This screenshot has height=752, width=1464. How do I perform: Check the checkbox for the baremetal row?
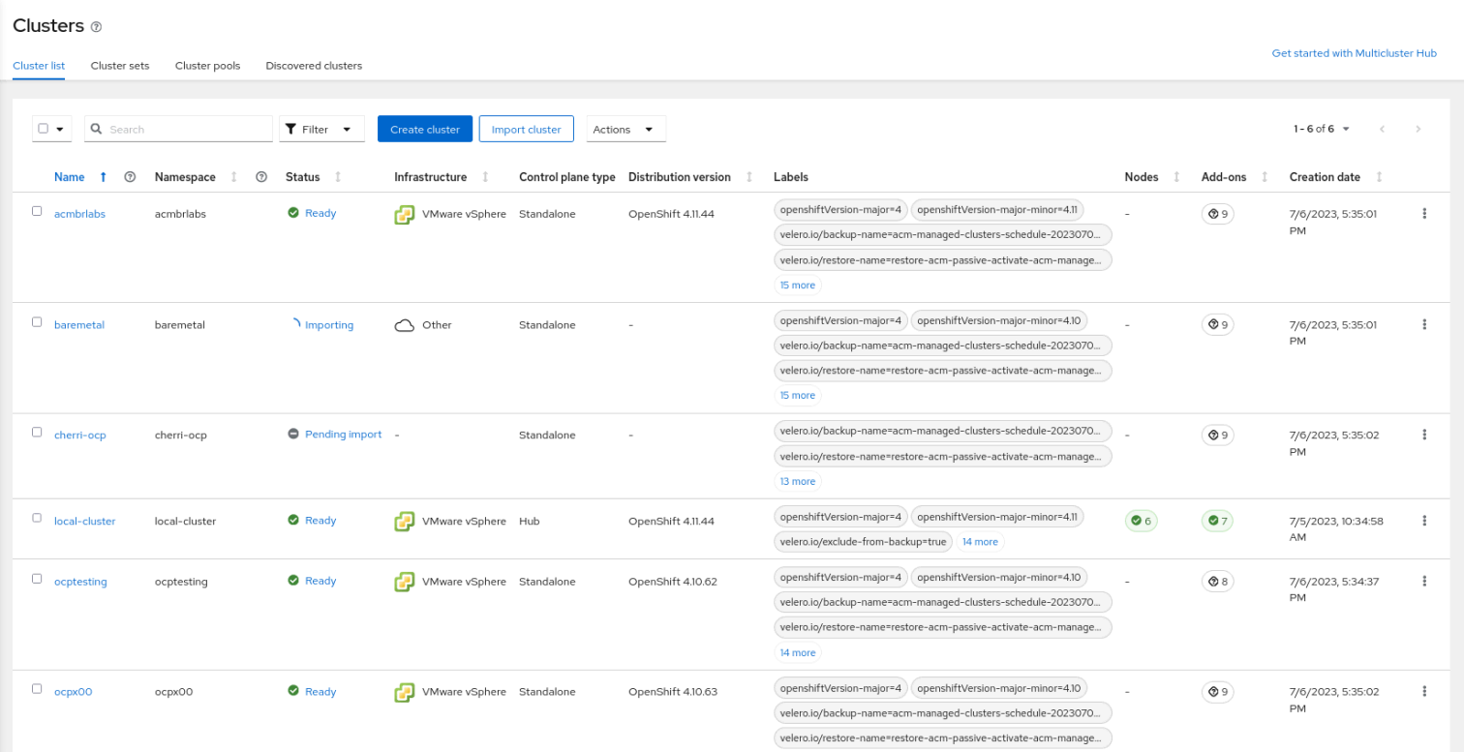coord(37,321)
